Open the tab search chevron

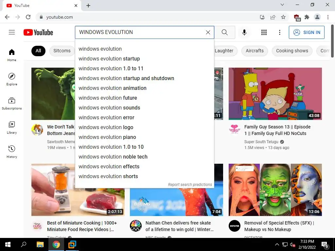[282, 5]
